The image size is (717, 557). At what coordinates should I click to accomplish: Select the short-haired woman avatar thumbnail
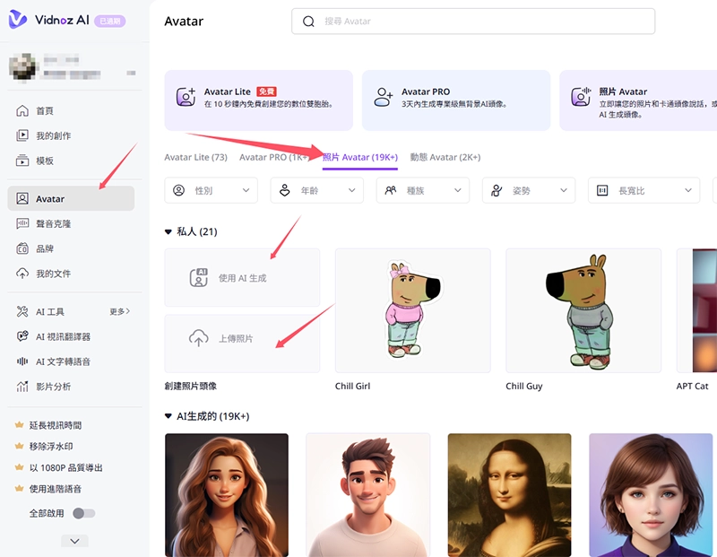[651, 495]
